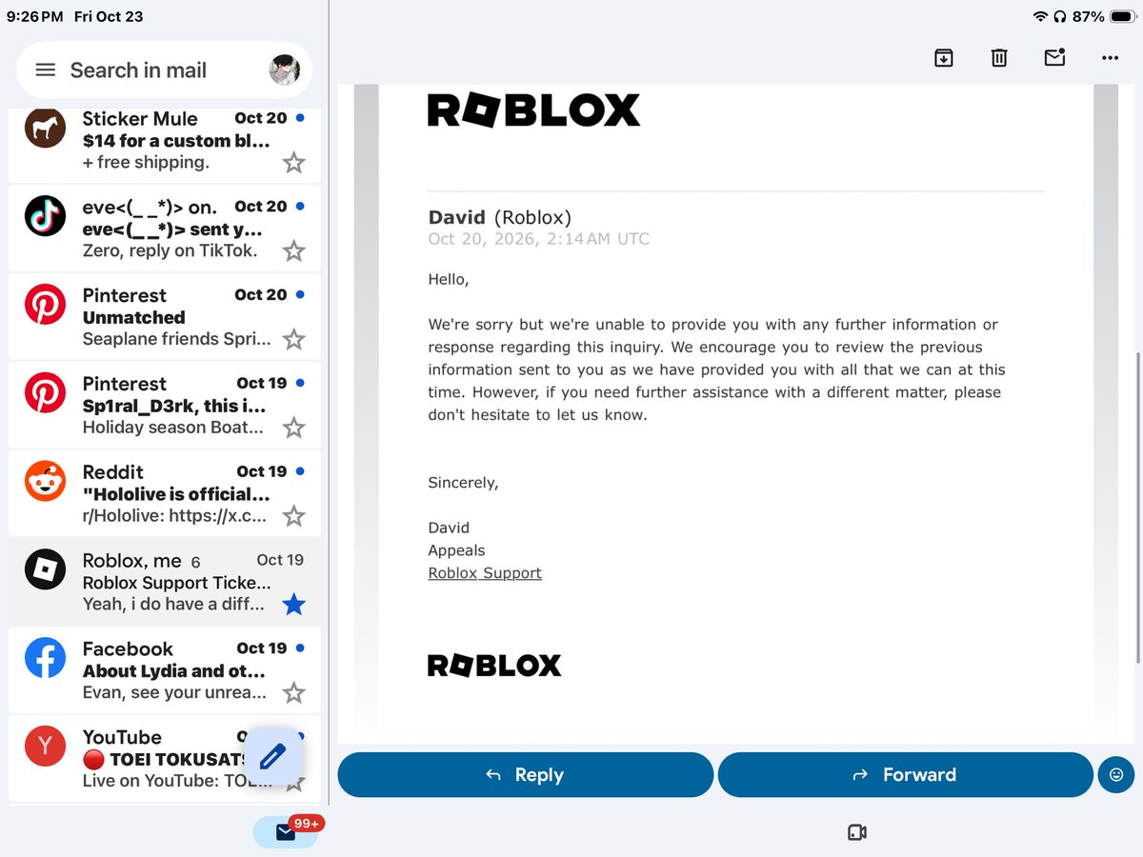Image resolution: width=1143 pixels, height=857 pixels.
Task: Archive the open email
Action: point(943,58)
